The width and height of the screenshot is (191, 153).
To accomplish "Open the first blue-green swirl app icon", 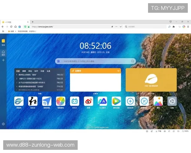I will (19, 101).
